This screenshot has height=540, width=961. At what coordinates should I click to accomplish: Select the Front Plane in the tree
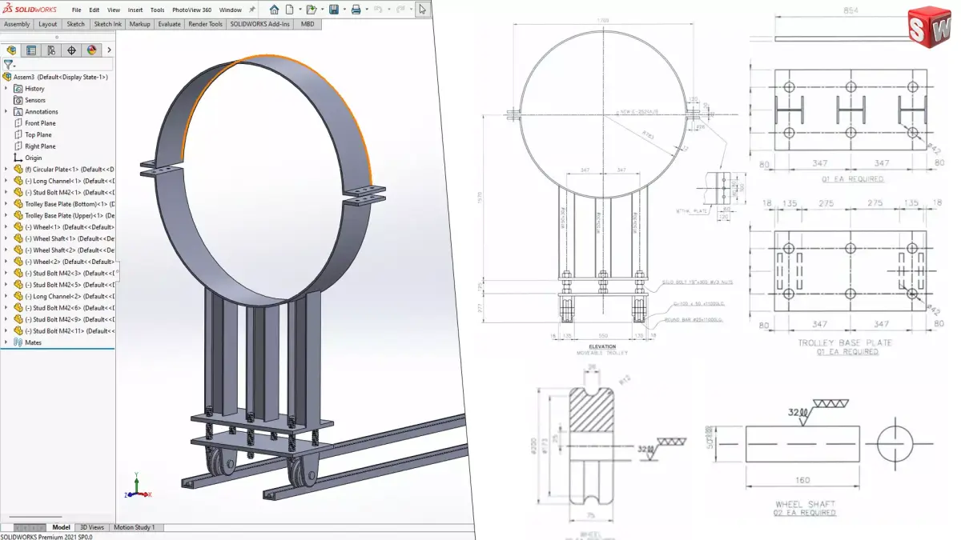[x=38, y=122]
